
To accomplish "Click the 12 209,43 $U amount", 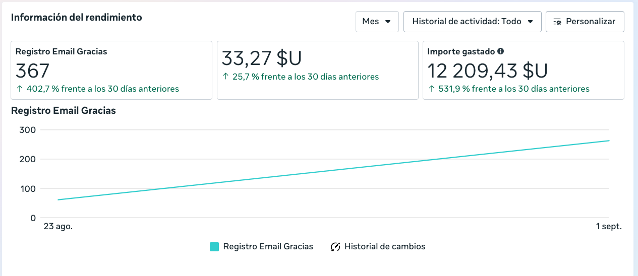I will pos(487,71).
